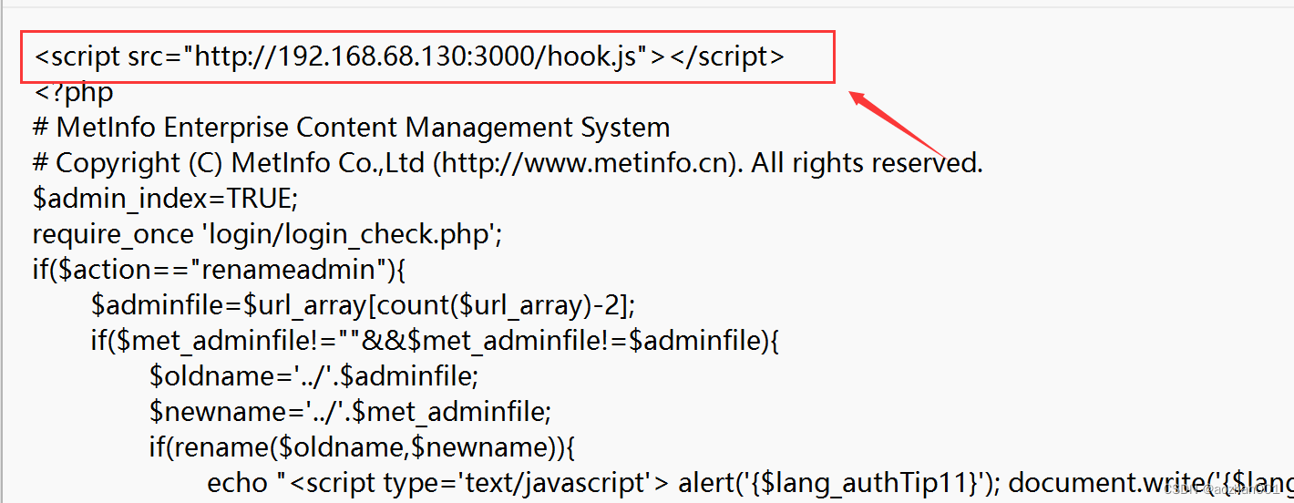Click the "$oldname='../'.$adminfile;" line
Viewport: 1294px width, 503px height.
coord(314,376)
